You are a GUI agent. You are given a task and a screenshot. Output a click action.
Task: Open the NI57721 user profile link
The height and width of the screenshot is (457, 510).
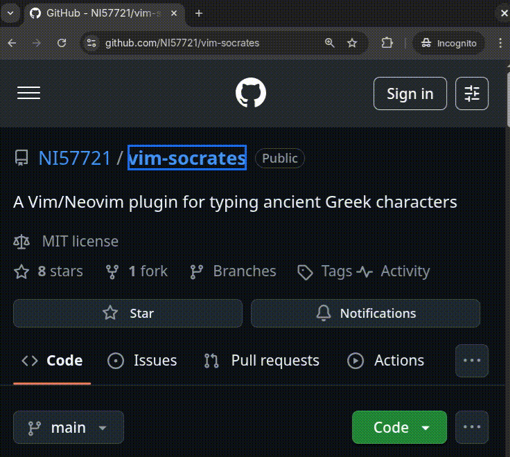74,159
